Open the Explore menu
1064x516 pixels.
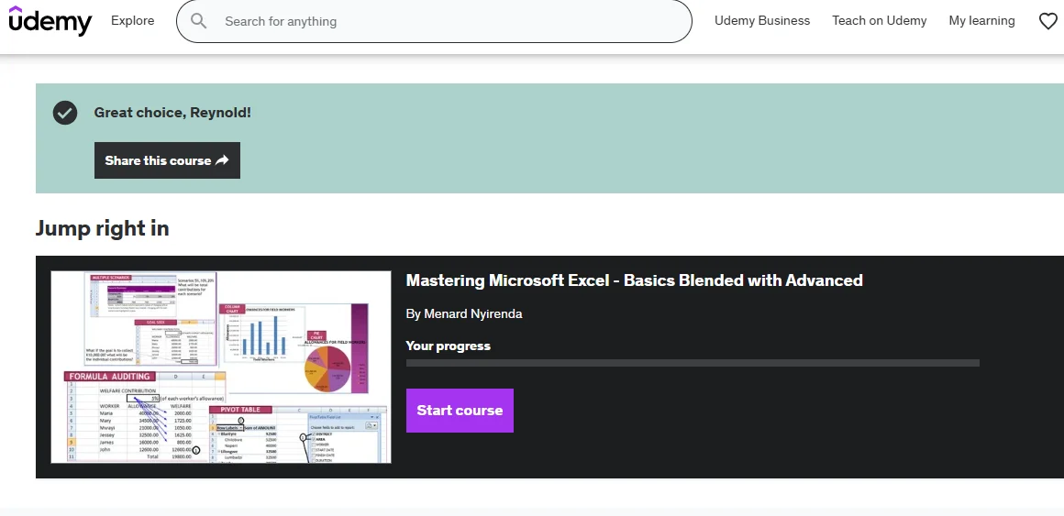tap(132, 20)
